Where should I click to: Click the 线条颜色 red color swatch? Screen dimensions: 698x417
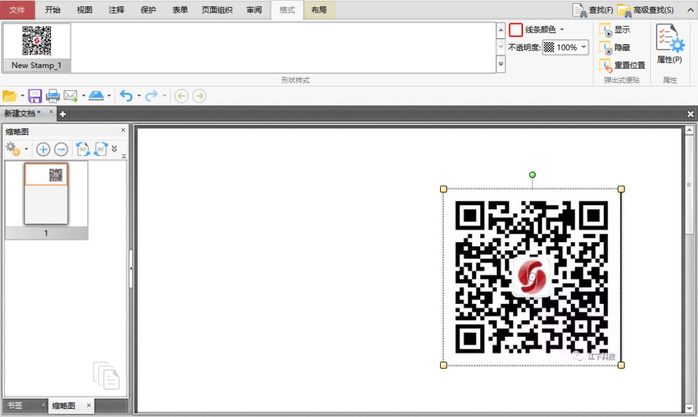(x=516, y=30)
